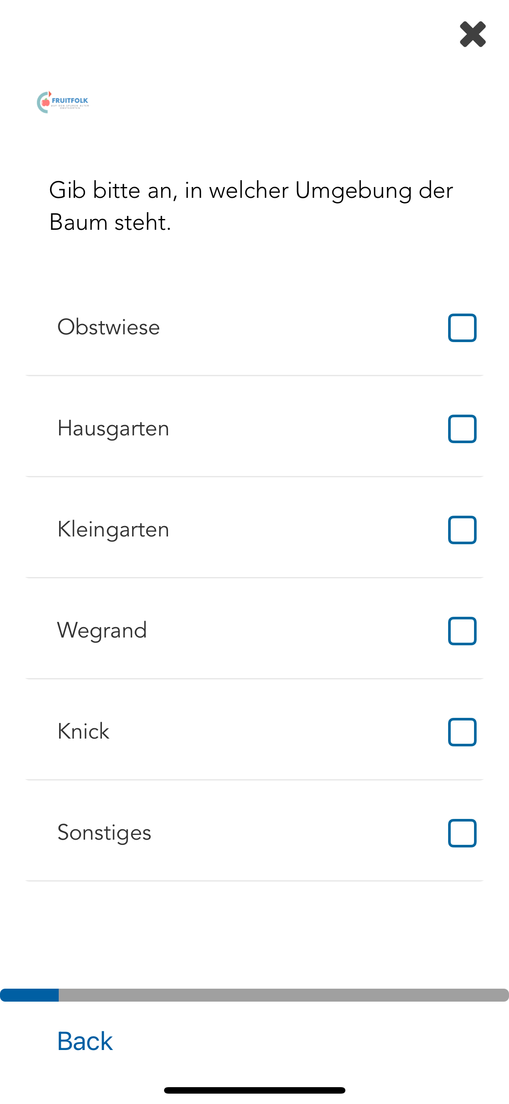
Task: Mark the Wegrand checkbox
Action: tap(462, 631)
